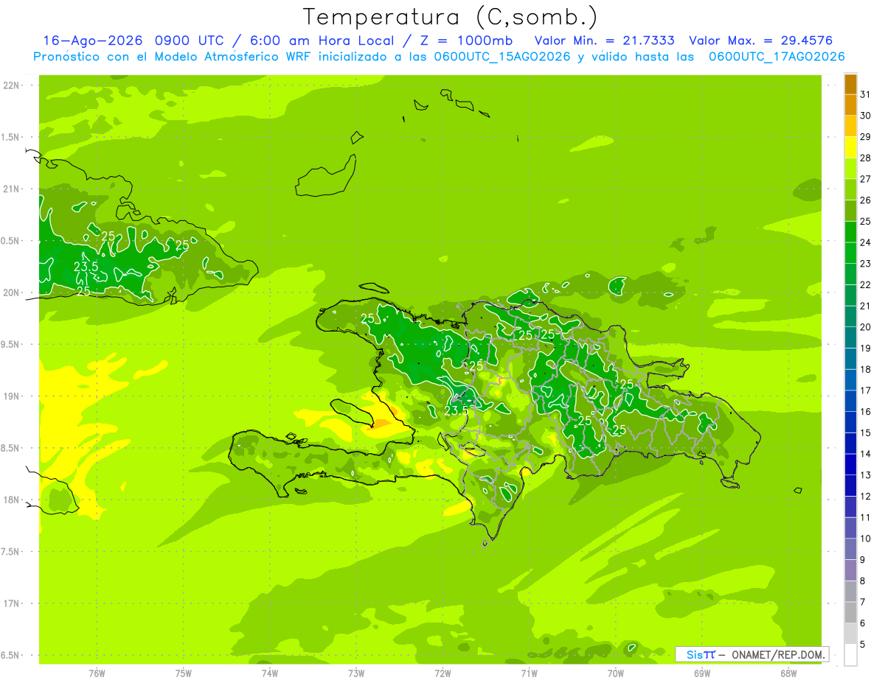Click the '18N' latitude axis label
The height and width of the screenshot is (683, 885).
(11, 500)
